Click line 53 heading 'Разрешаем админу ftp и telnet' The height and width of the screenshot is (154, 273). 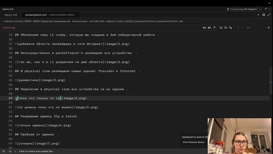(48, 116)
